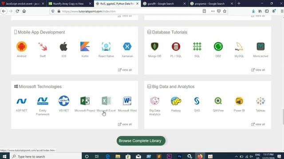Click view all under Big Data and Analytics
The height and width of the screenshot is (159, 284).
click(258, 124)
